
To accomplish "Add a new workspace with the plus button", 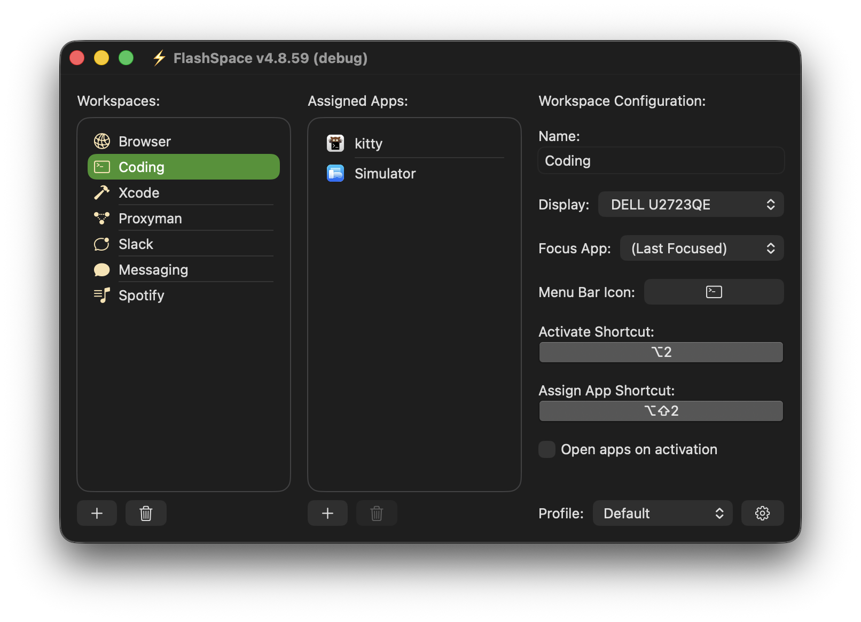I will (97, 512).
